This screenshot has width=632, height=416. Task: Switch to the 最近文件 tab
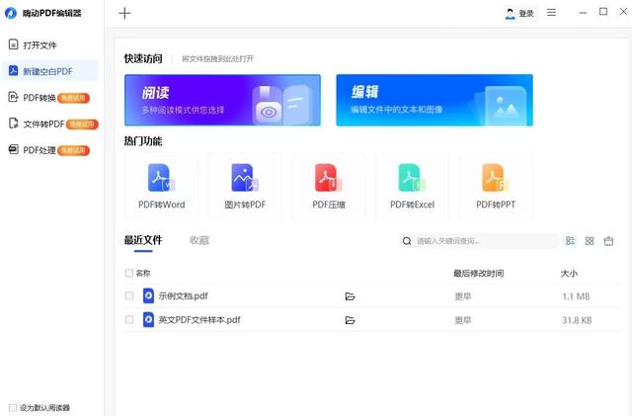tap(143, 240)
